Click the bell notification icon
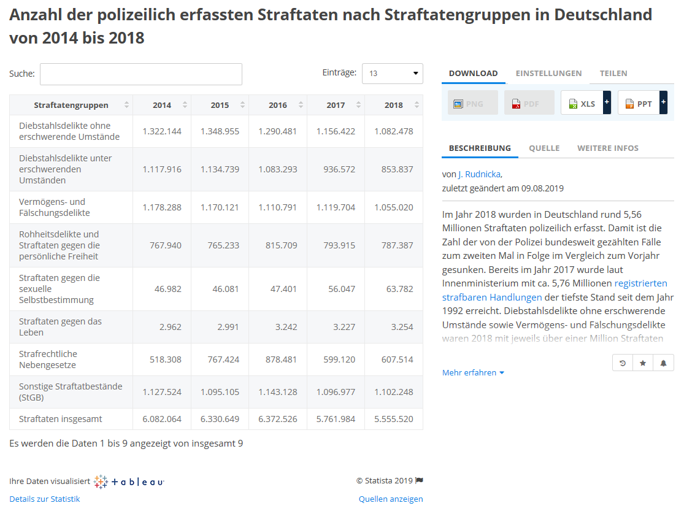This screenshot has height=511, width=684. [663, 363]
